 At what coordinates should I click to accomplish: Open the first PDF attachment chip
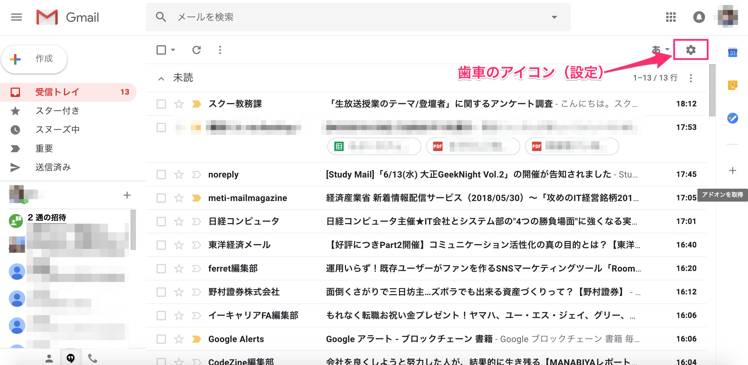(x=473, y=146)
